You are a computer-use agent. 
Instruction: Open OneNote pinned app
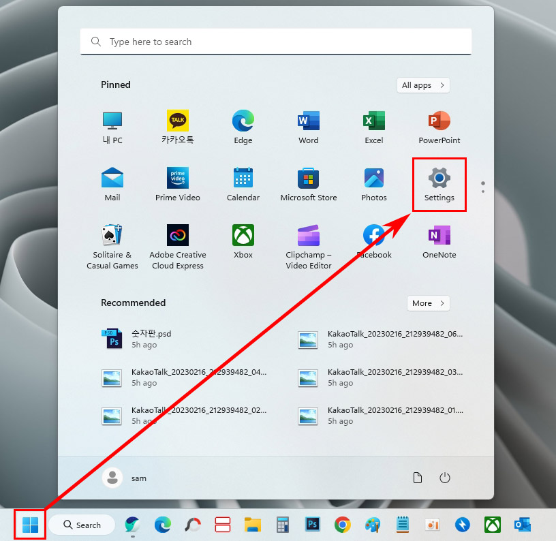click(x=439, y=242)
